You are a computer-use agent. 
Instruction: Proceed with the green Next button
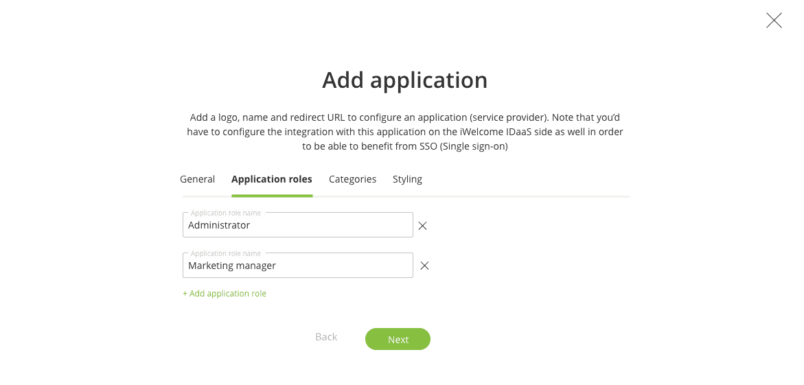398,339
